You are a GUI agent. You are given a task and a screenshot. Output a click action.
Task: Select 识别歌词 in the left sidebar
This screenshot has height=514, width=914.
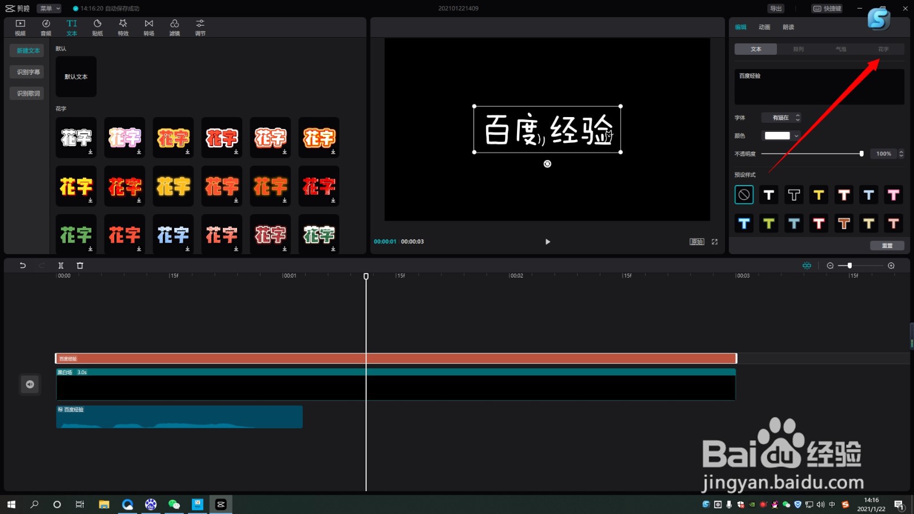(27, 93)
